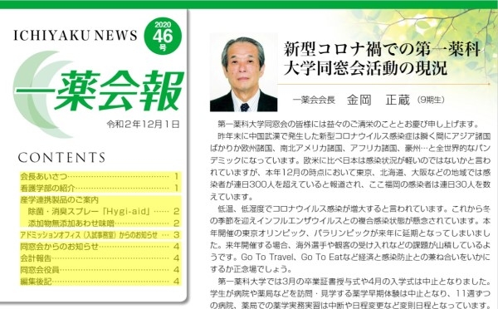Open contents entry 同窓会からのお知らせ
The height and width of the screenshot is (309, 498).
(x=100, y=247)
